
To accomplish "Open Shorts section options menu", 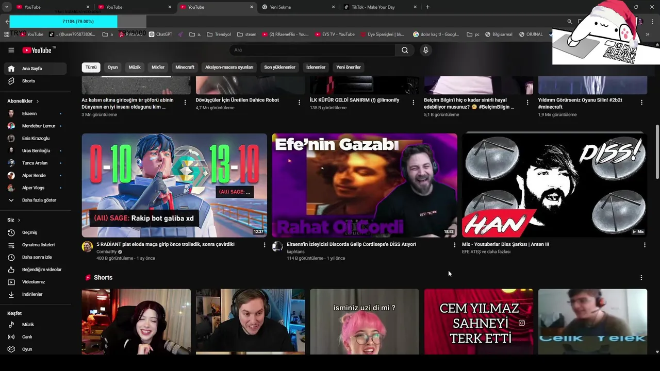I will pos(641,277).
